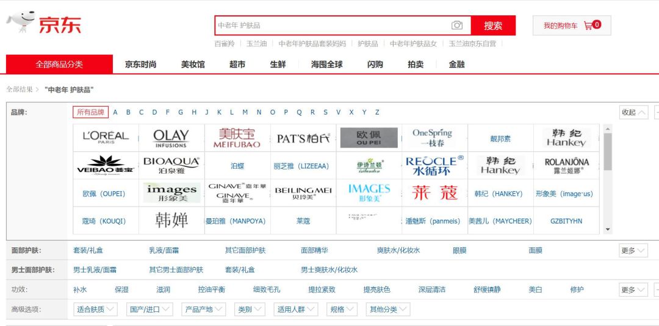Click brand list scroll down arrow
The height and width of the screenshot is (326, 659).
click(x=607, y=230)
